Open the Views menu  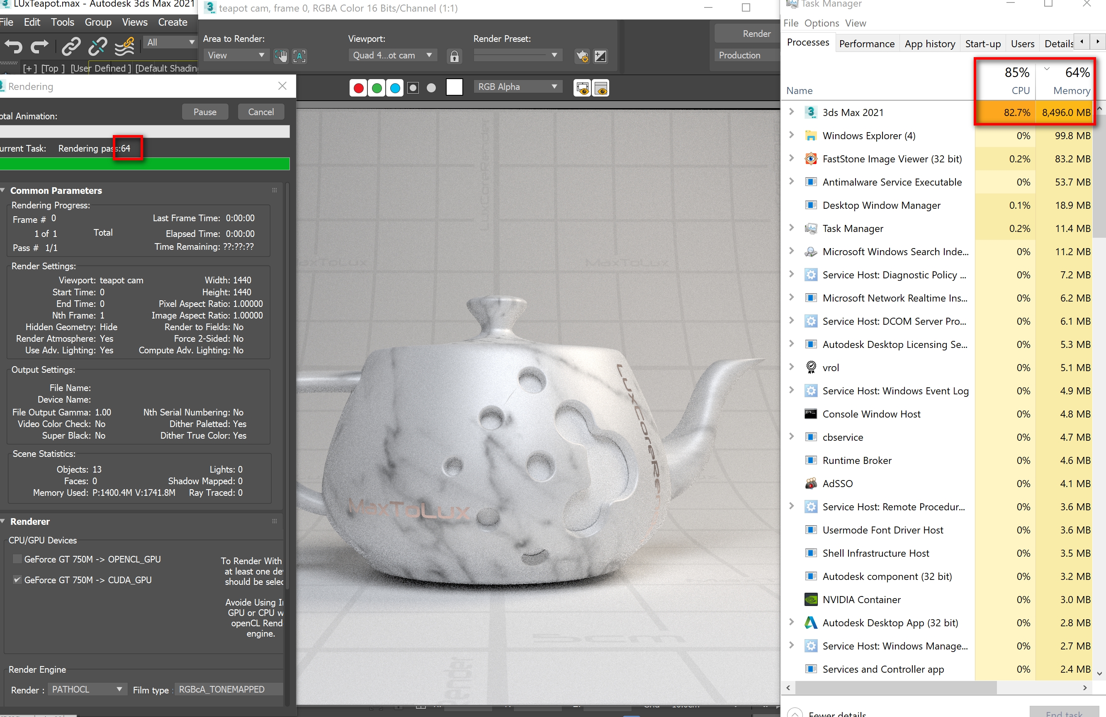click(x=134, y=22)
